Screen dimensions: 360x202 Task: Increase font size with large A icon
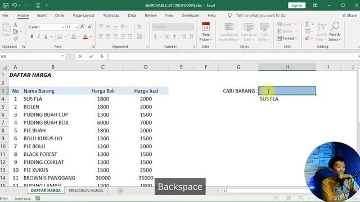83,27
